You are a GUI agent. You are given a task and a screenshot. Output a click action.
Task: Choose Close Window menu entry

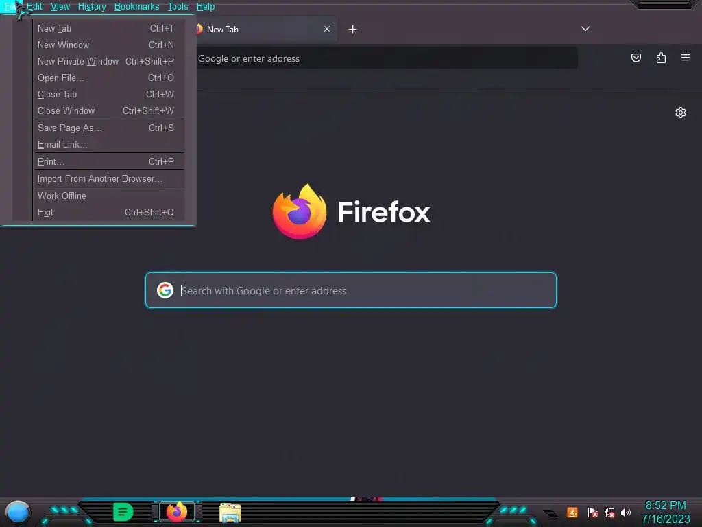click(109, 110)
